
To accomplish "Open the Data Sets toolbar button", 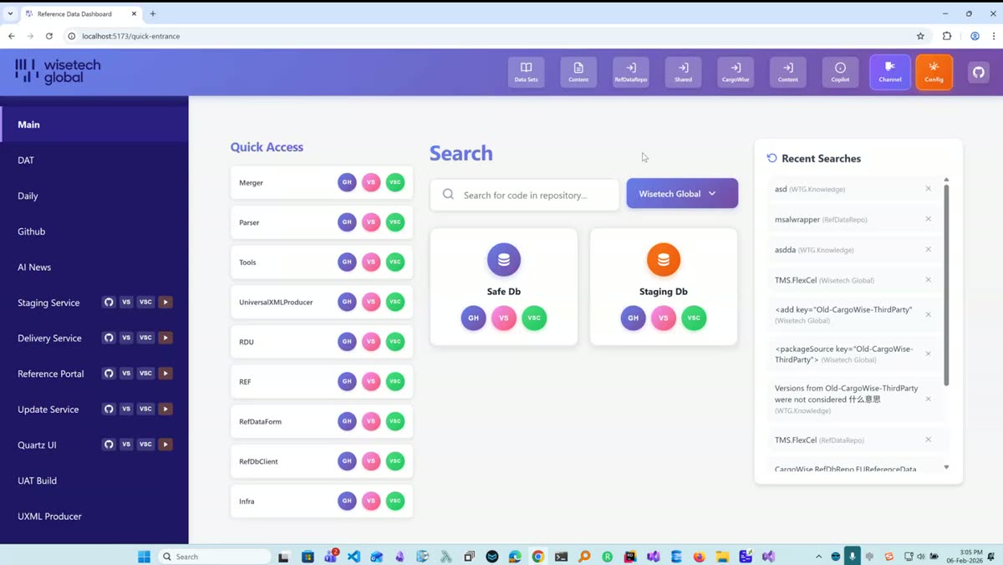I will pos(526,72).
